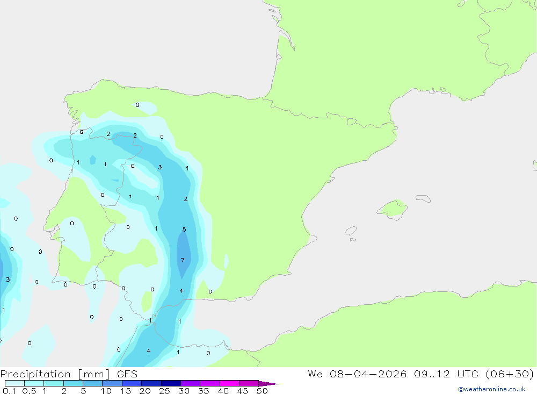This screenshot has width=537, height=394.
Task: Select the 0.1–0.5 mm palest legend swatch
Action: 14,383
